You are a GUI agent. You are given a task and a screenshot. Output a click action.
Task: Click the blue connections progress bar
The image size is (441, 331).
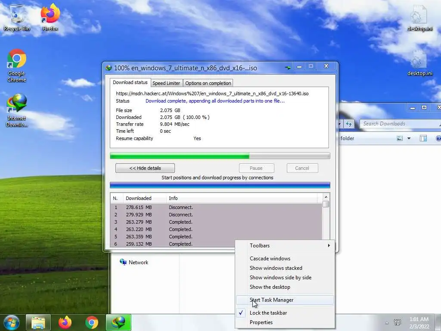tap(220, 185)
